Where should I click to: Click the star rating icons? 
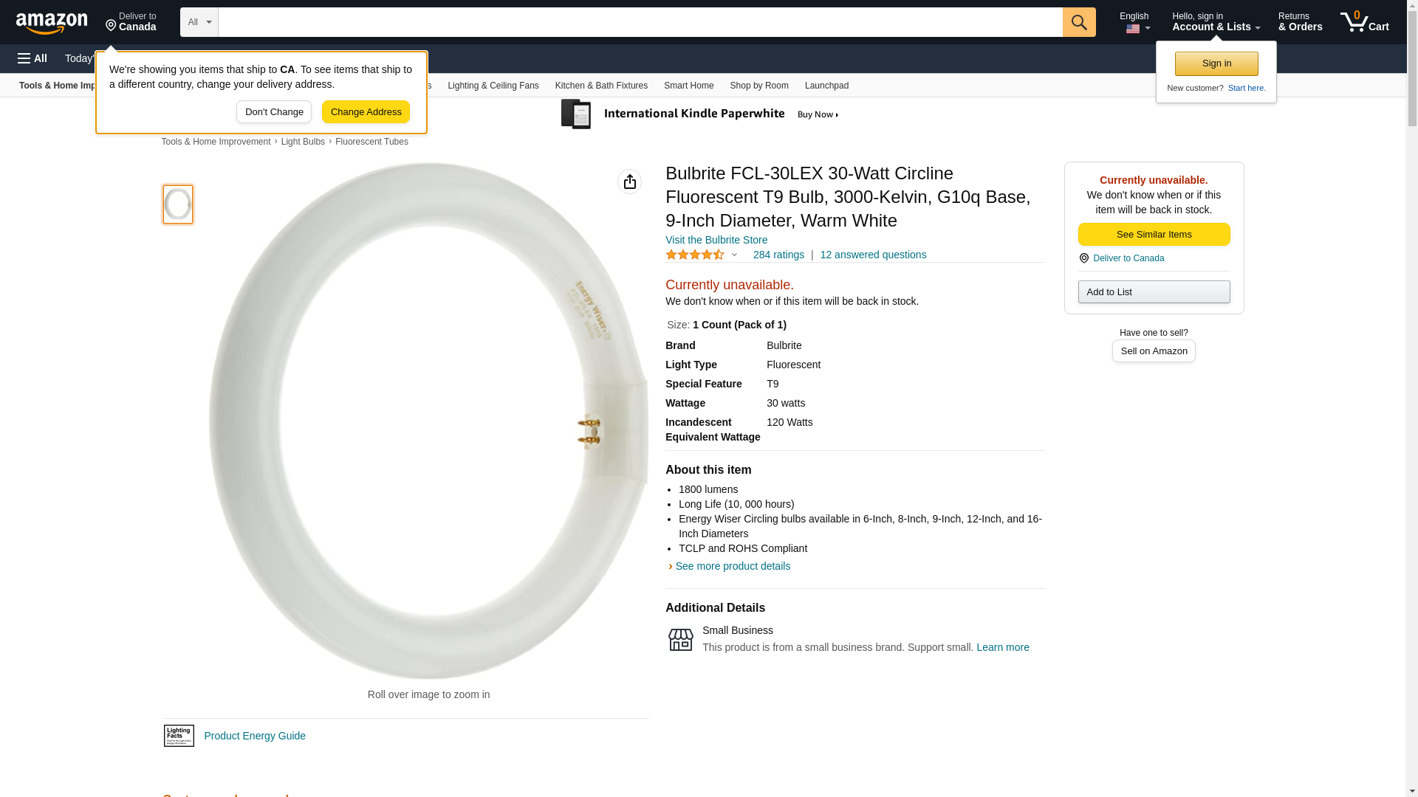click(x=694, y=255)
